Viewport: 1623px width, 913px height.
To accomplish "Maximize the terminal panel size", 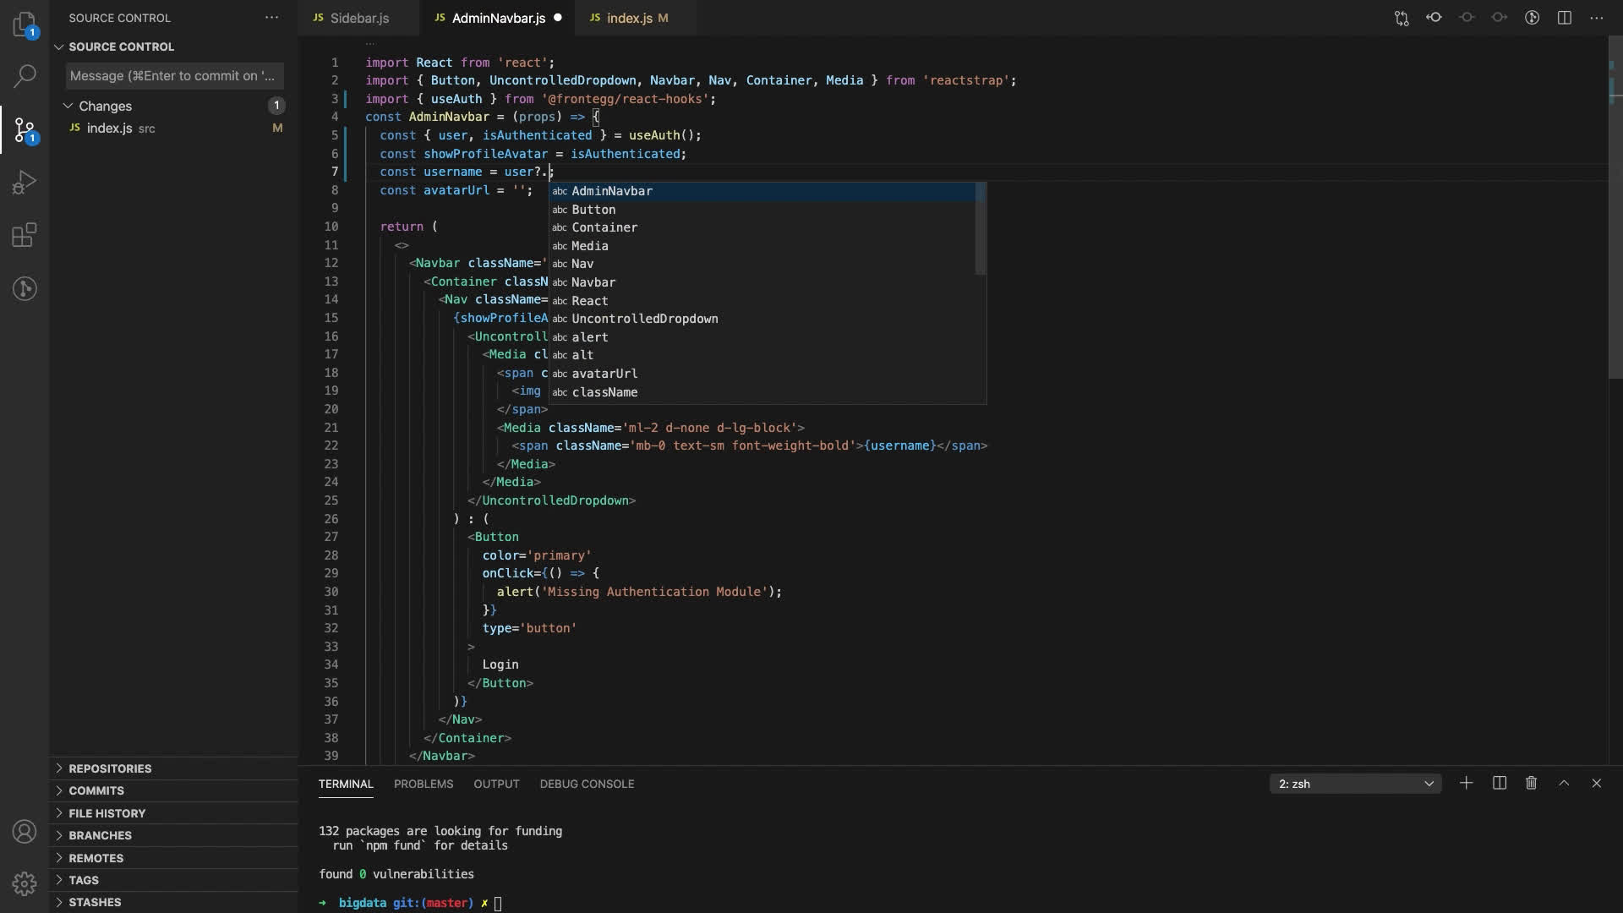I will [1564, 784].
